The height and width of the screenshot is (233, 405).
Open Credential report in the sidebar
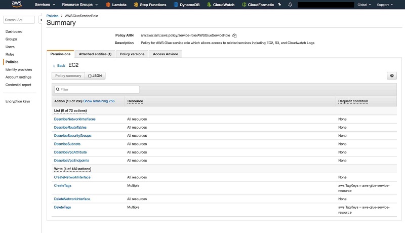[x=18, y=85]
